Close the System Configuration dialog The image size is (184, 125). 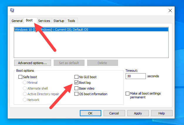pyautogui.click(x=170, y=11)
